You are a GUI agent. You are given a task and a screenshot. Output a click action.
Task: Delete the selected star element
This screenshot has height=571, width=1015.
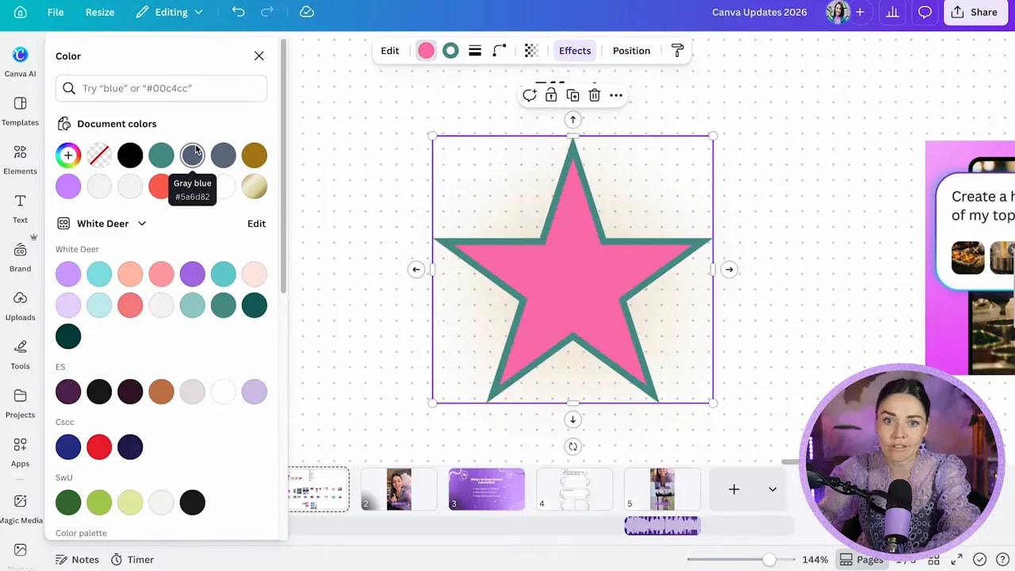pos(594,95)
